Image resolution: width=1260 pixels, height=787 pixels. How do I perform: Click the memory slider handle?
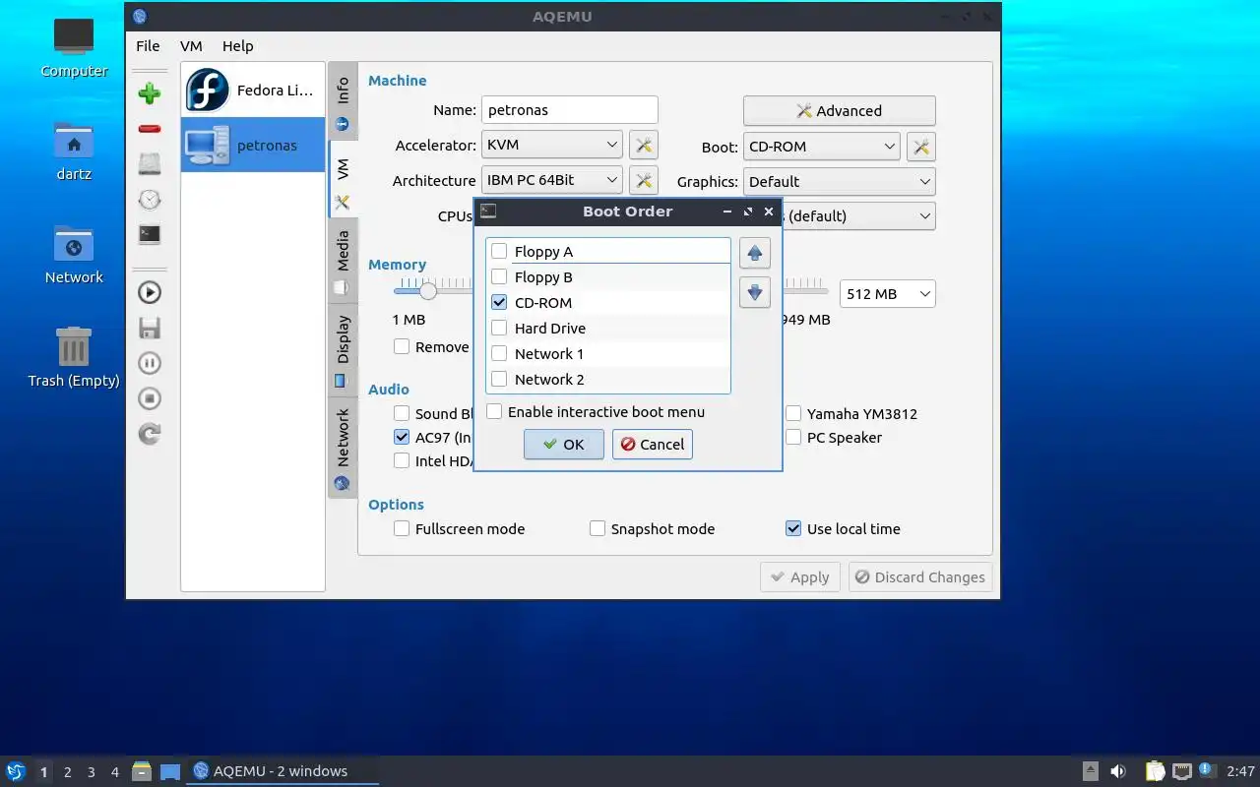click(x=428, y=291)
